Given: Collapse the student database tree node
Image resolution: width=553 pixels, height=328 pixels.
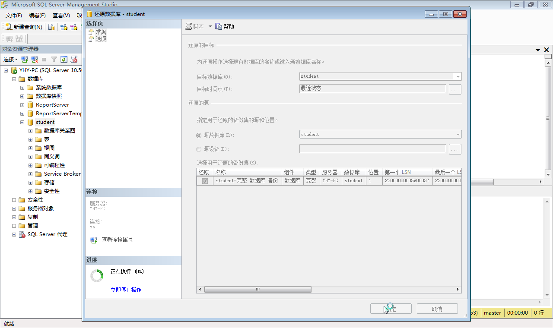Looking at the screenshot, I should (22, 122).
